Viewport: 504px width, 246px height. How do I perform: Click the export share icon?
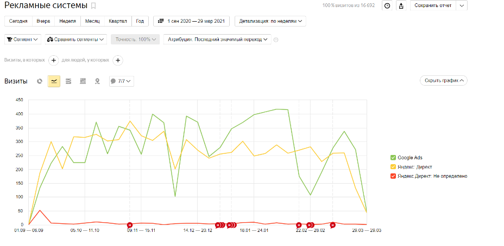(x=401, y=5)
